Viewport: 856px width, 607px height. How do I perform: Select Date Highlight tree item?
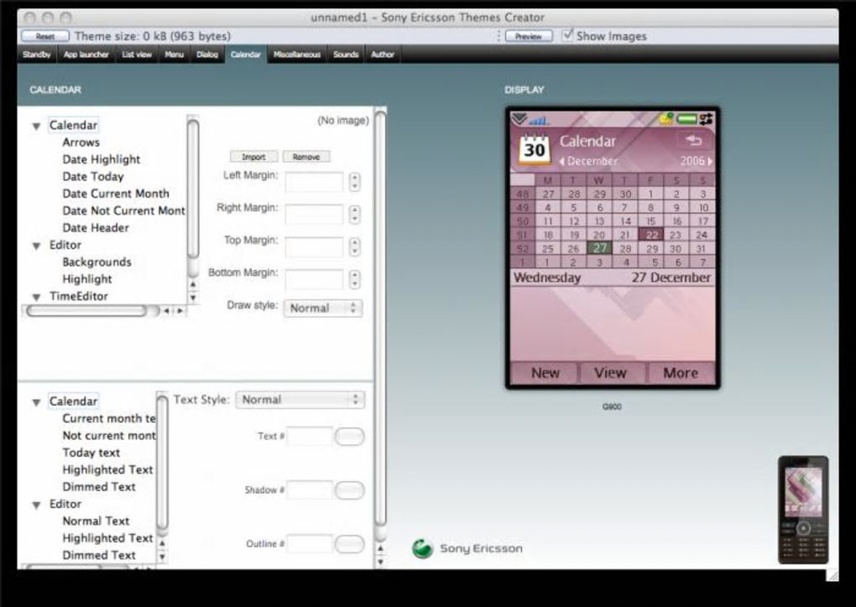(x=101, y=159)
